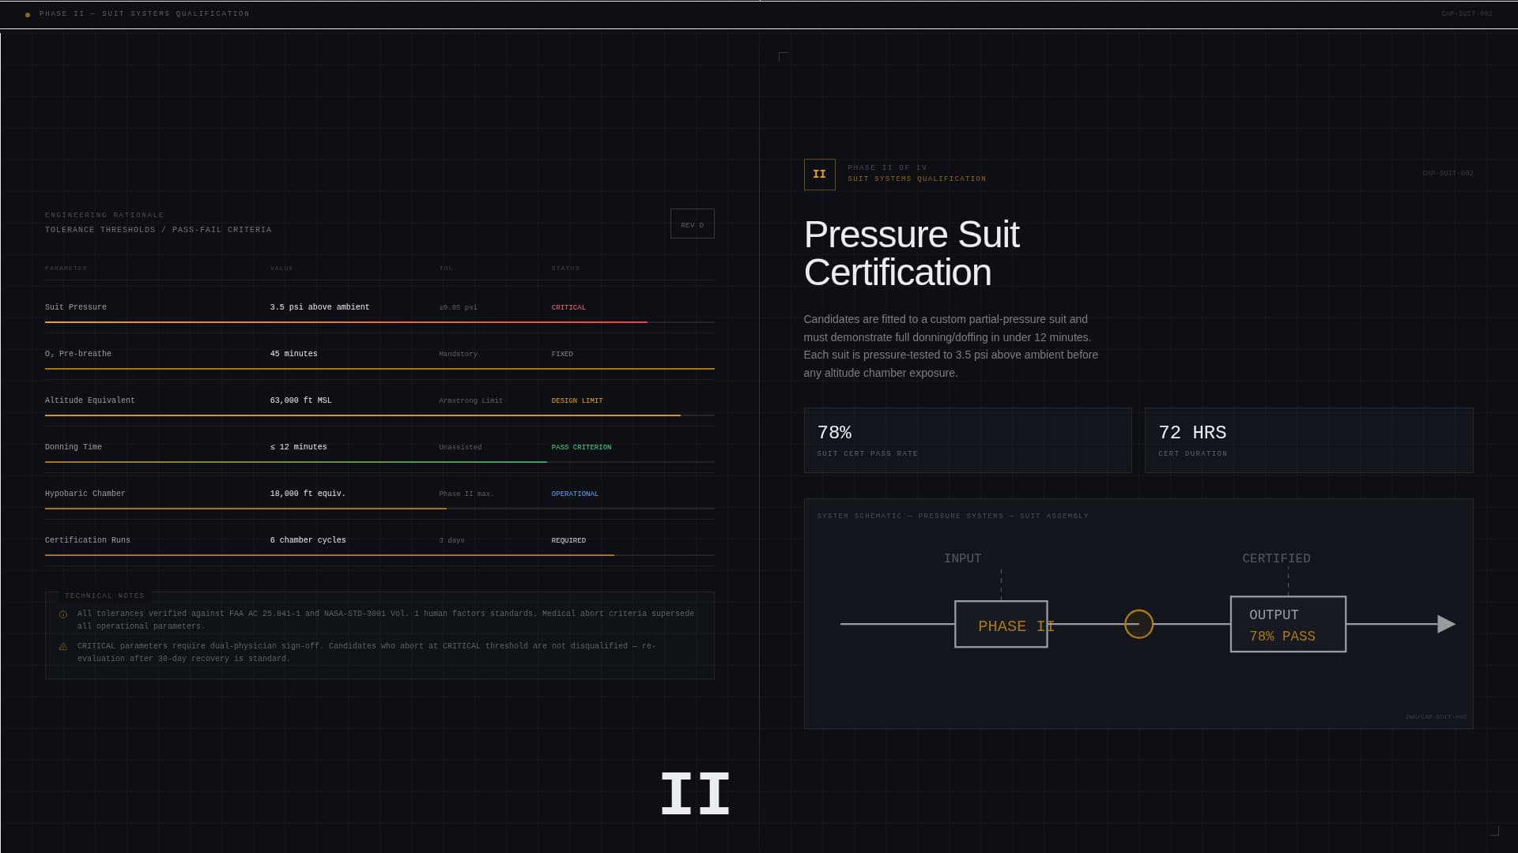Screen dimensions: 1518x853
Task: Click the OUTPUT 78% PASS box
Action: pyautogui.click(x=1287, y=623)
